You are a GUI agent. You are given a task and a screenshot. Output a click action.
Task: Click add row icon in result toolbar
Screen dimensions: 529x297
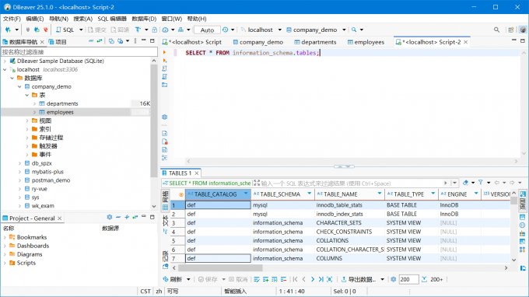(266, 279)
